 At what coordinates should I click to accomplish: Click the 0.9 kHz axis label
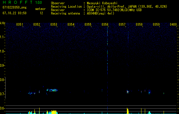(x=2, y=66)
